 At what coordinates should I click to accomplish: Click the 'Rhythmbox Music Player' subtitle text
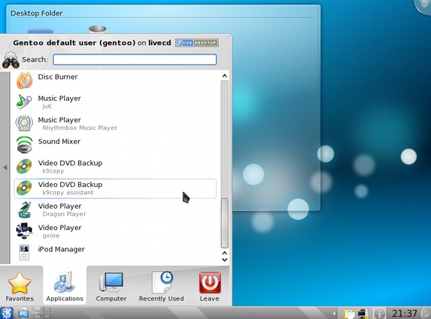(x=79, y=128)
